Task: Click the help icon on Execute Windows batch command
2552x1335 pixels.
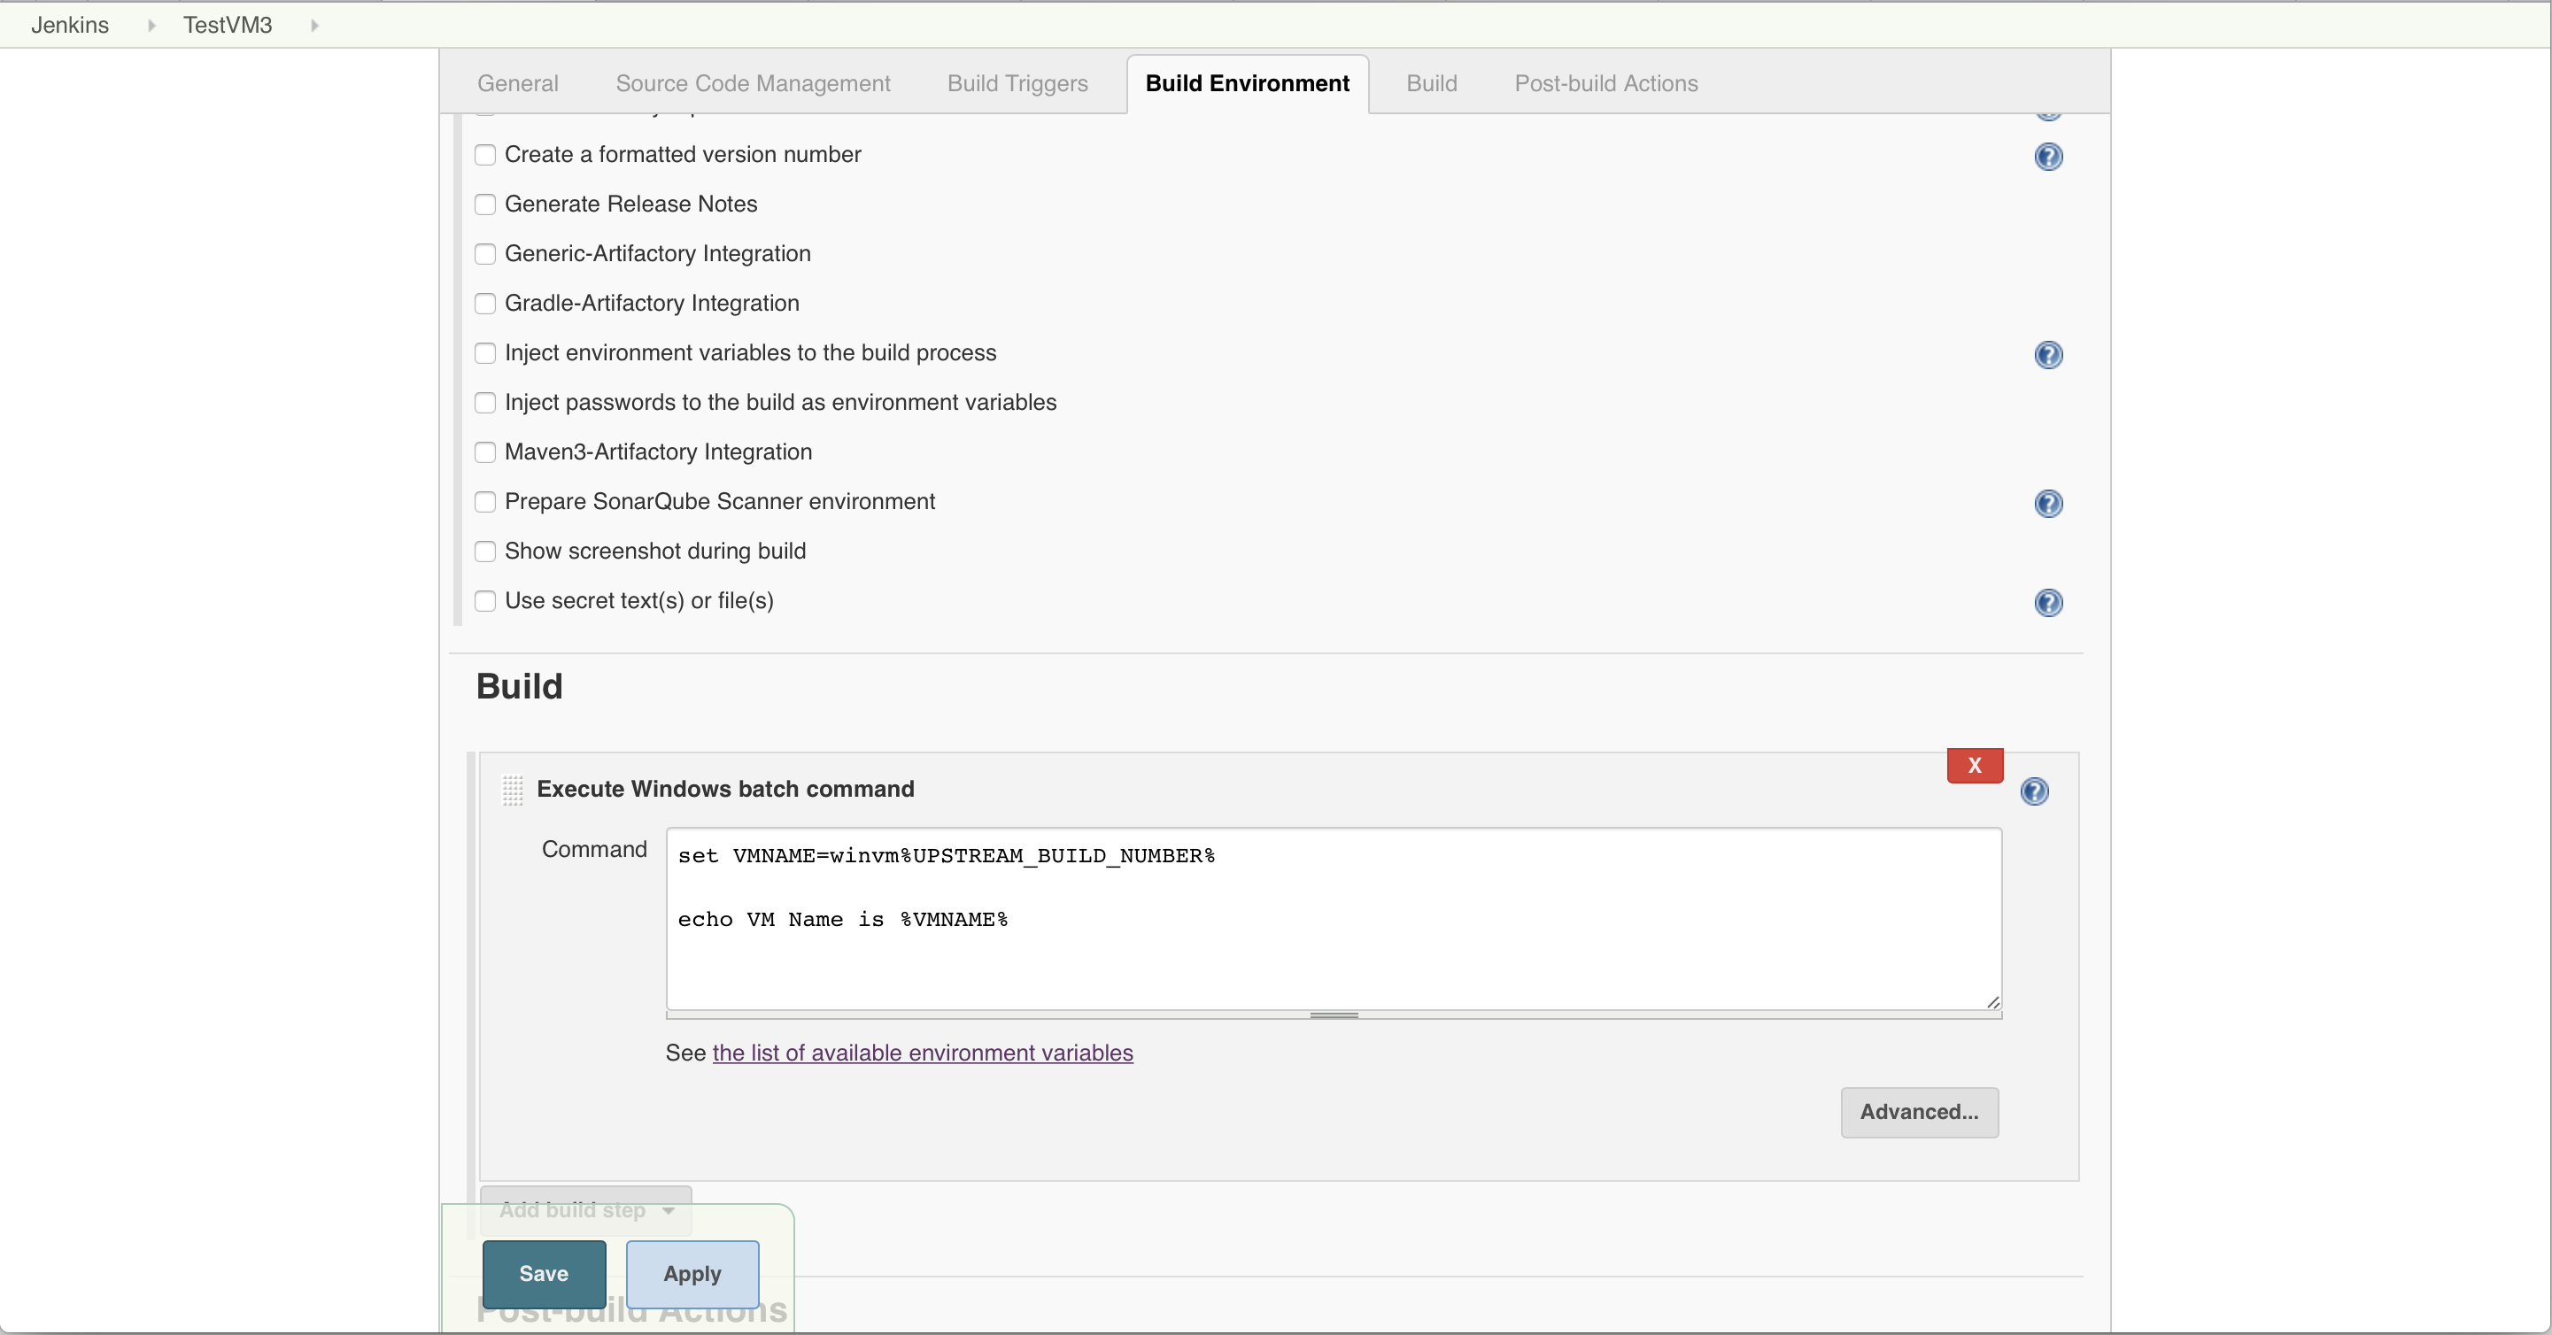Action: 2036,791
